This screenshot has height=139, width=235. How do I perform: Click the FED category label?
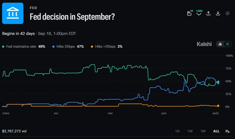(33, 8)
